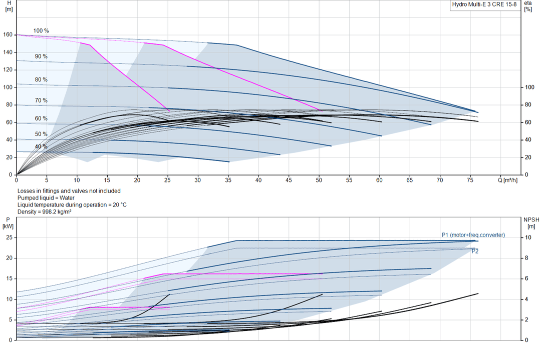Select the 80 % speed curve label
This screenshot has width=542, height=350.
pyautogui.click(x=41, y=79)
